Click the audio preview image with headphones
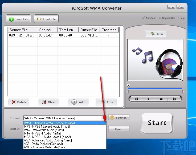This screenshot has height=155, width=196. pyautogui.click(x=155, y=60)
